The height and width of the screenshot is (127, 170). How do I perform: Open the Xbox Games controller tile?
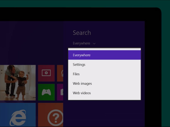(x=46, y=92)
